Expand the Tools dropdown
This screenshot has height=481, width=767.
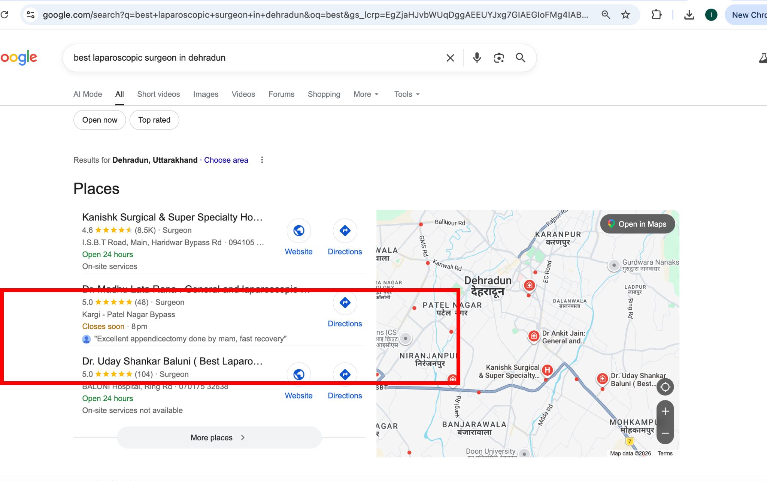407,94
